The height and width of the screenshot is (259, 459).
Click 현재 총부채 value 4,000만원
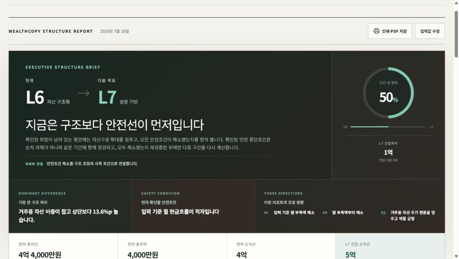click(142, 255)
